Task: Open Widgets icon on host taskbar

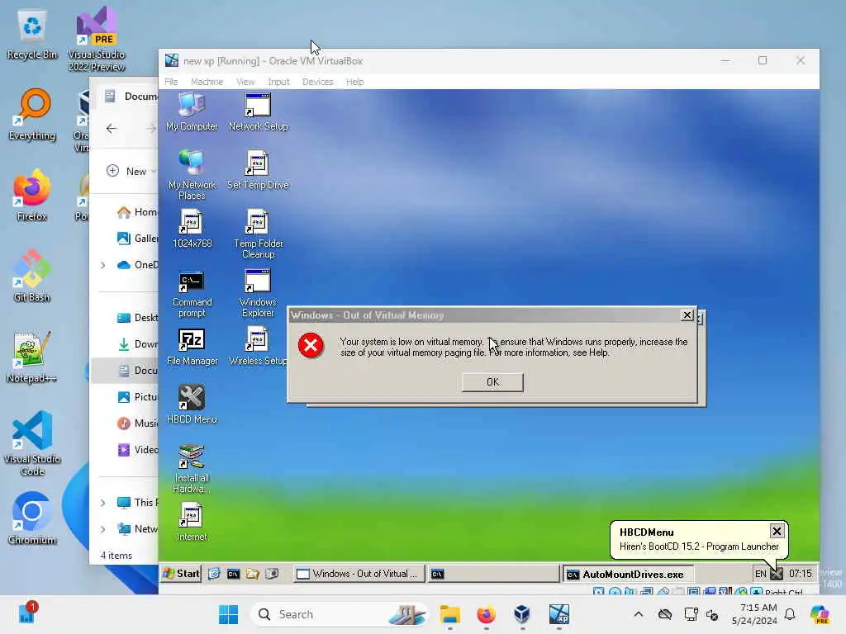Action: 26,614
